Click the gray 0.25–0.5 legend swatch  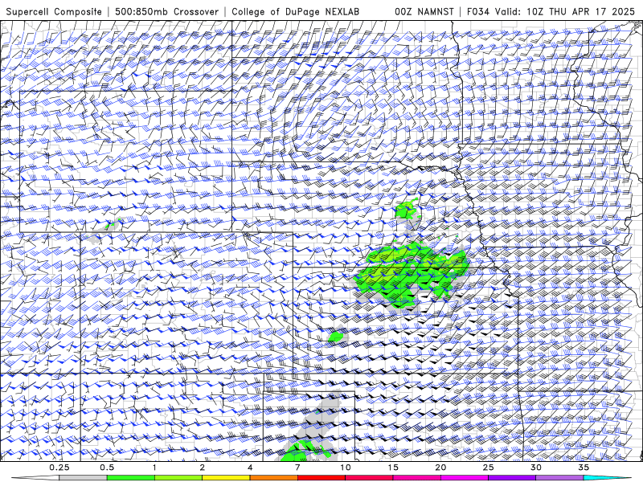pyautogui.click(x=83, y=478)
